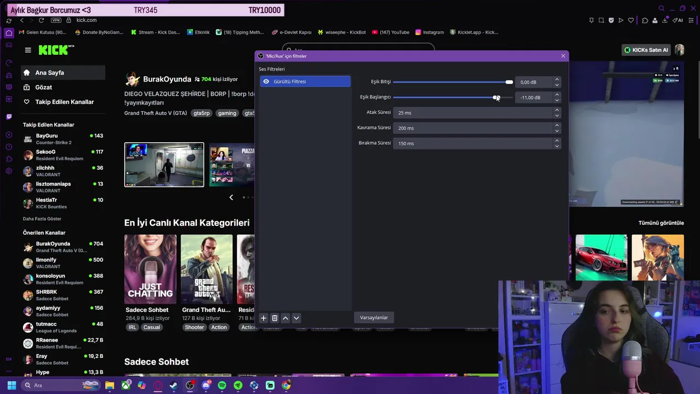700x394 pixels.
Task: Click the kick.com address bar
Action: click(x=86, y=20)
